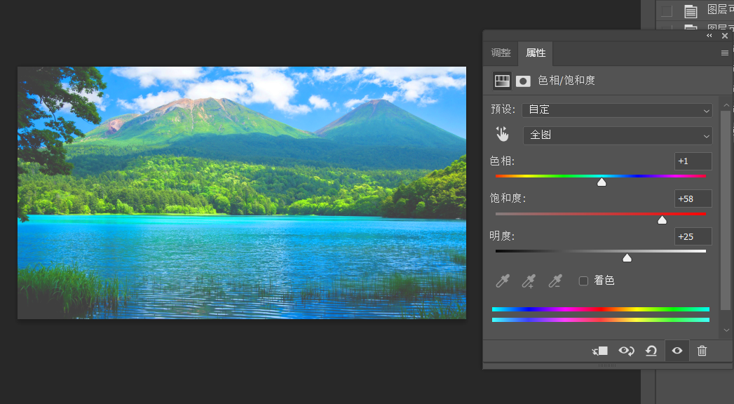Click the lower color spectrum bar
Image resolution: width=734 pixels, height=404 pixels.
[601, 321]
